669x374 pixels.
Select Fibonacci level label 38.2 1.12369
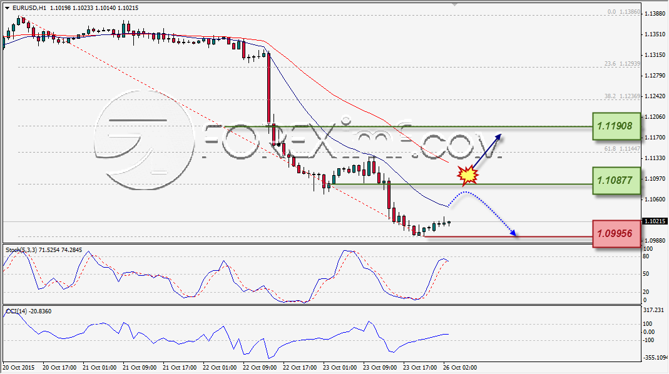click(622, 96)
